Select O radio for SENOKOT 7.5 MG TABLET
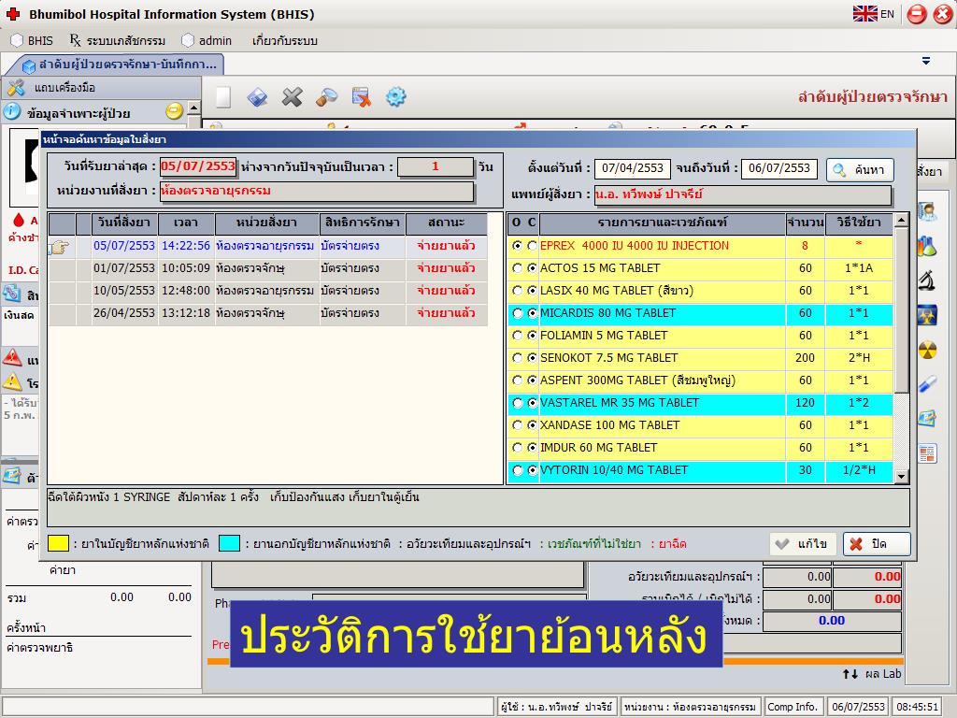 click(518, 358)
